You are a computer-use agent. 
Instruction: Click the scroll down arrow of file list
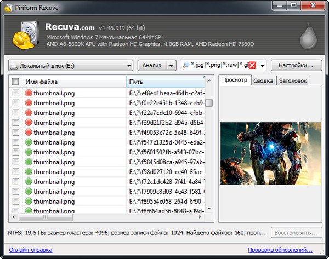209,209
